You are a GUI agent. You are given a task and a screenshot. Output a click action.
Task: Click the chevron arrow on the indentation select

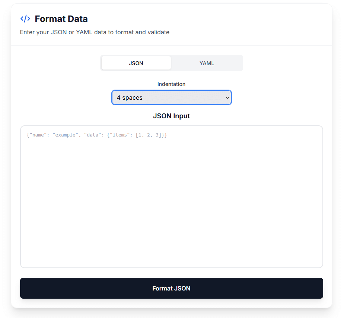(x=227, y=98)
